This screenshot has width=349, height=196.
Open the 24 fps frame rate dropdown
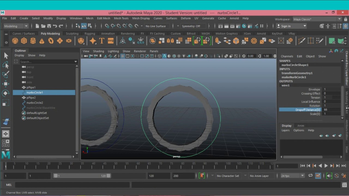pyautogui.click(x=292, y=176)
